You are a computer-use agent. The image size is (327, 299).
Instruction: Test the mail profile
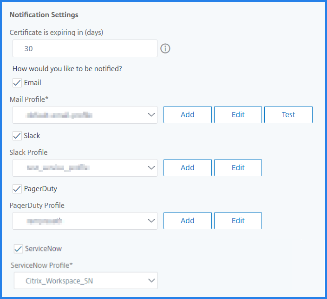pos(288,115)
